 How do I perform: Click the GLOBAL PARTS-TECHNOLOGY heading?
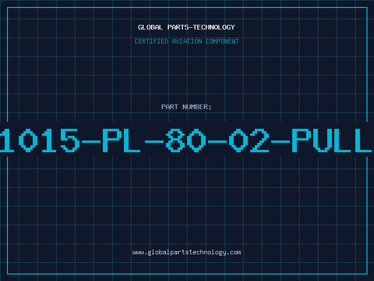pos(187,27)
